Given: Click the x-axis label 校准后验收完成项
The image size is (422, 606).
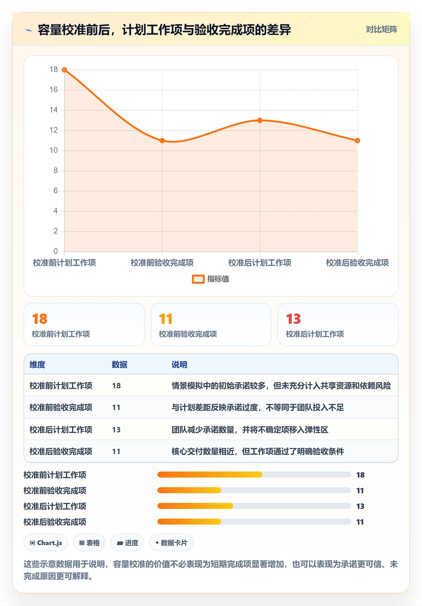Looking at the screenshot, I should click(357, 263).
